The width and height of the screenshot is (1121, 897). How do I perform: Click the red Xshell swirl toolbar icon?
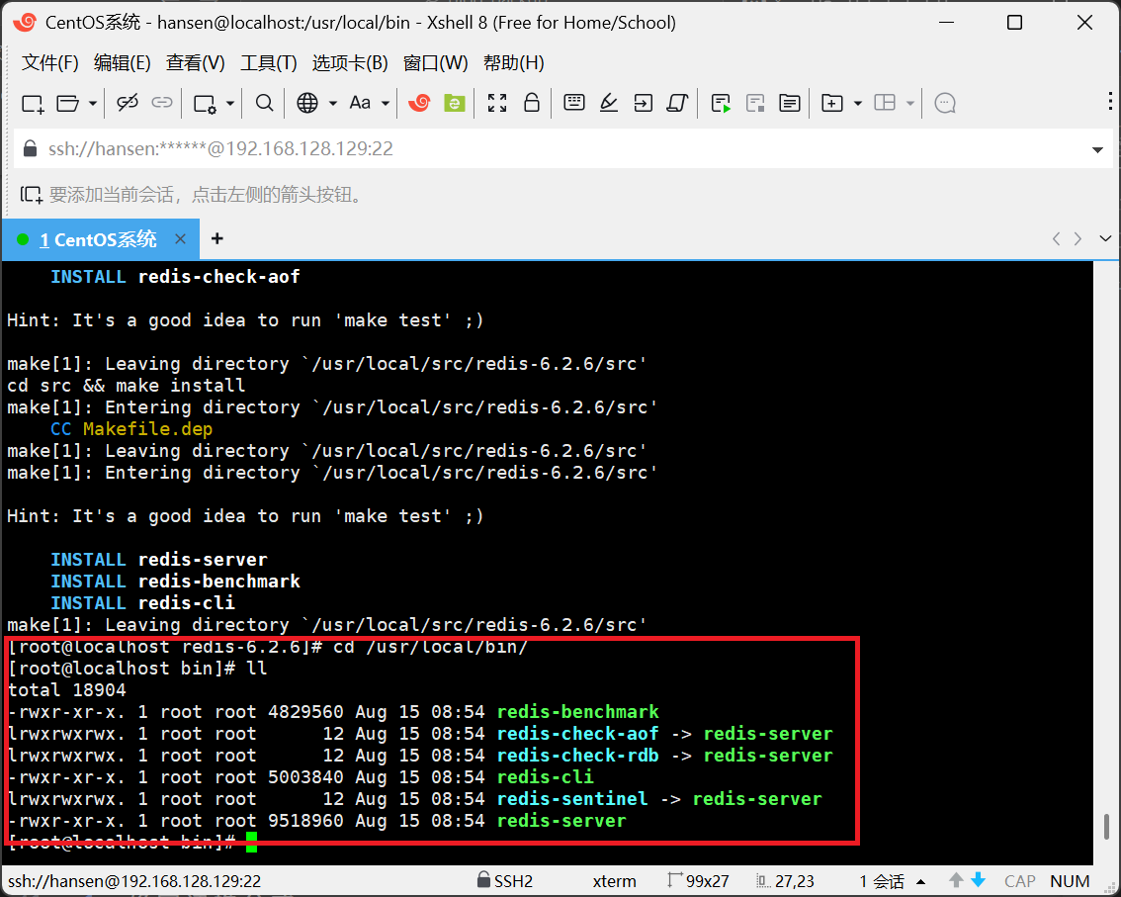[419, 103]
